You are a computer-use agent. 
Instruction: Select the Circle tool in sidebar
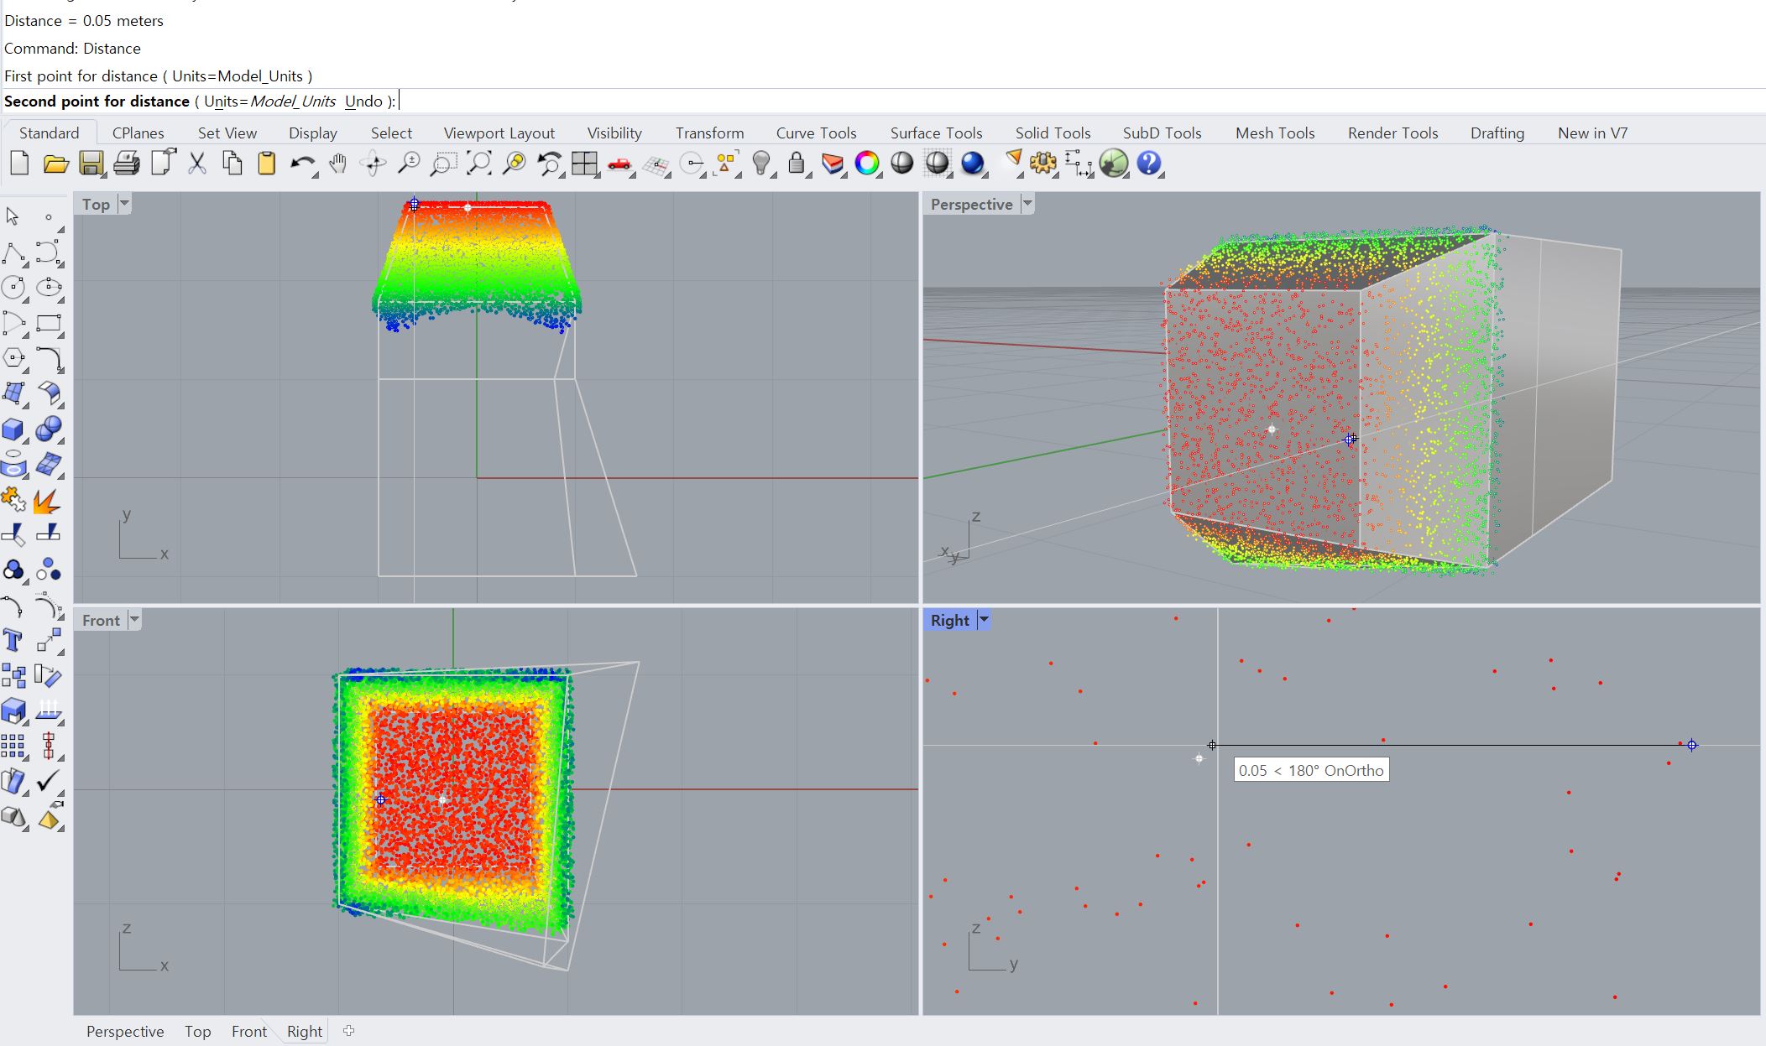point(13,288)
